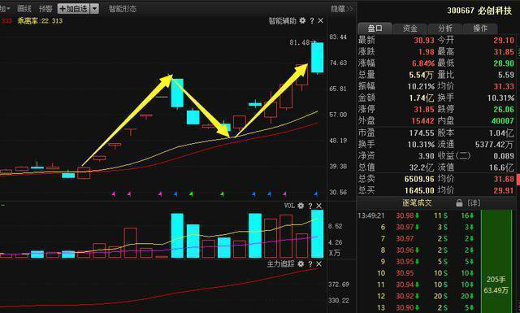Click the lock icon beside 逐笔成交
Image resolution: width=520 pixels, height=313 pixels.
459,202
